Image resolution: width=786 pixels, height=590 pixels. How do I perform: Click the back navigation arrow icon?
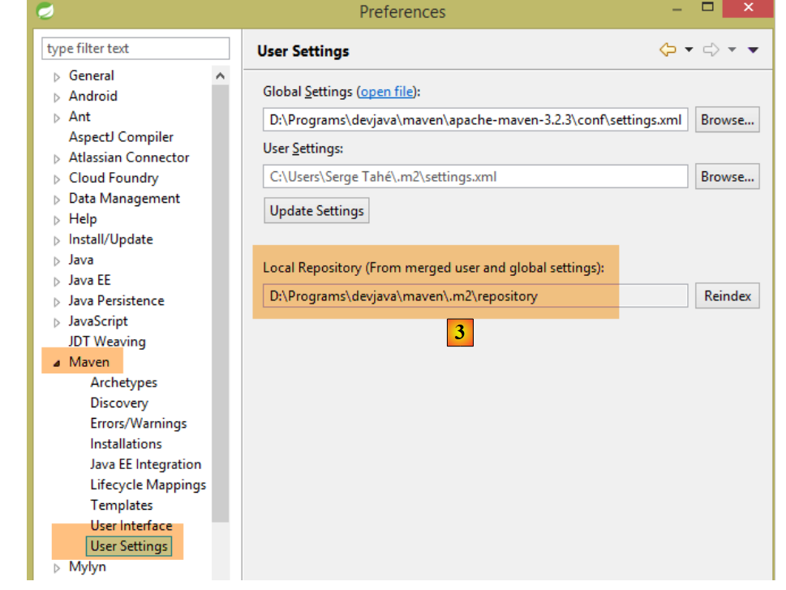668,50
